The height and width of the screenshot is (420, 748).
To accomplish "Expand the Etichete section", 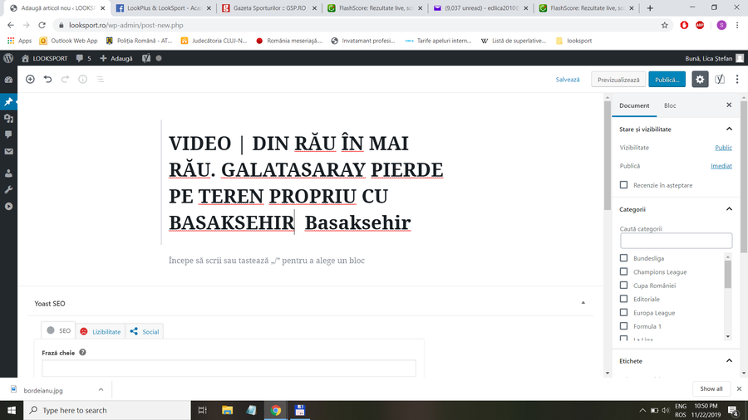I will coord(729,361).
